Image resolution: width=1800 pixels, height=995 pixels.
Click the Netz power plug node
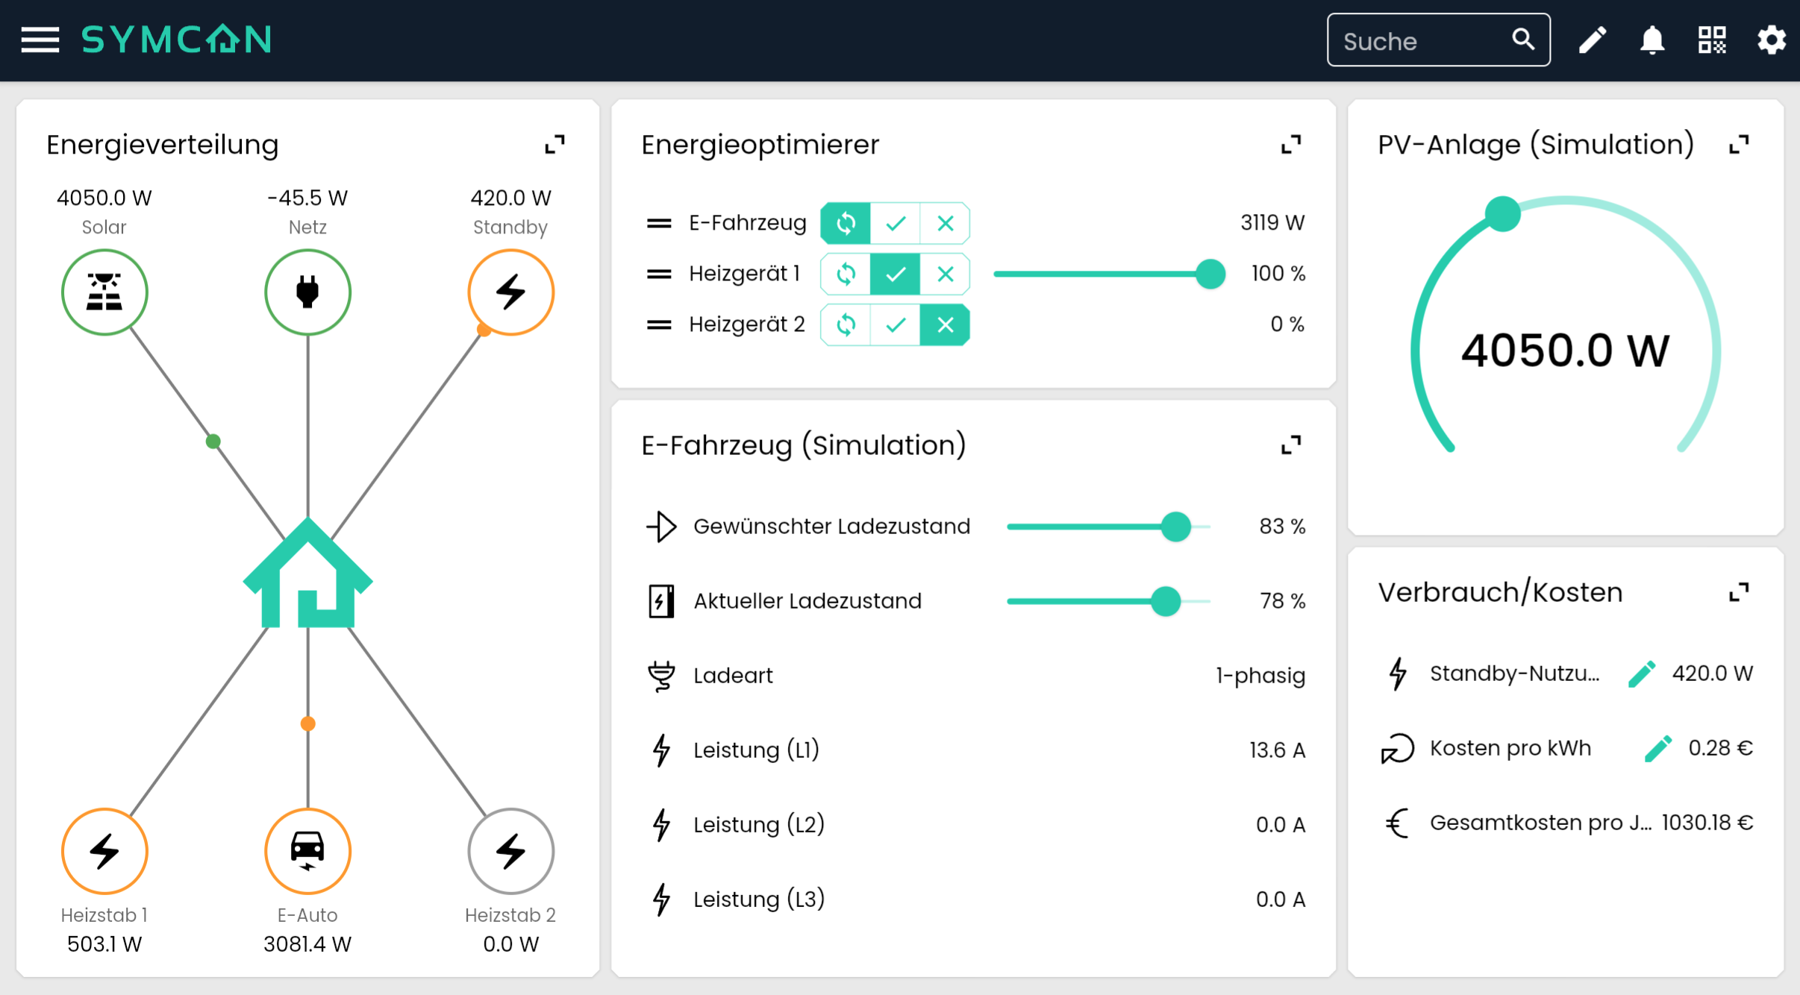click(307, 292)
